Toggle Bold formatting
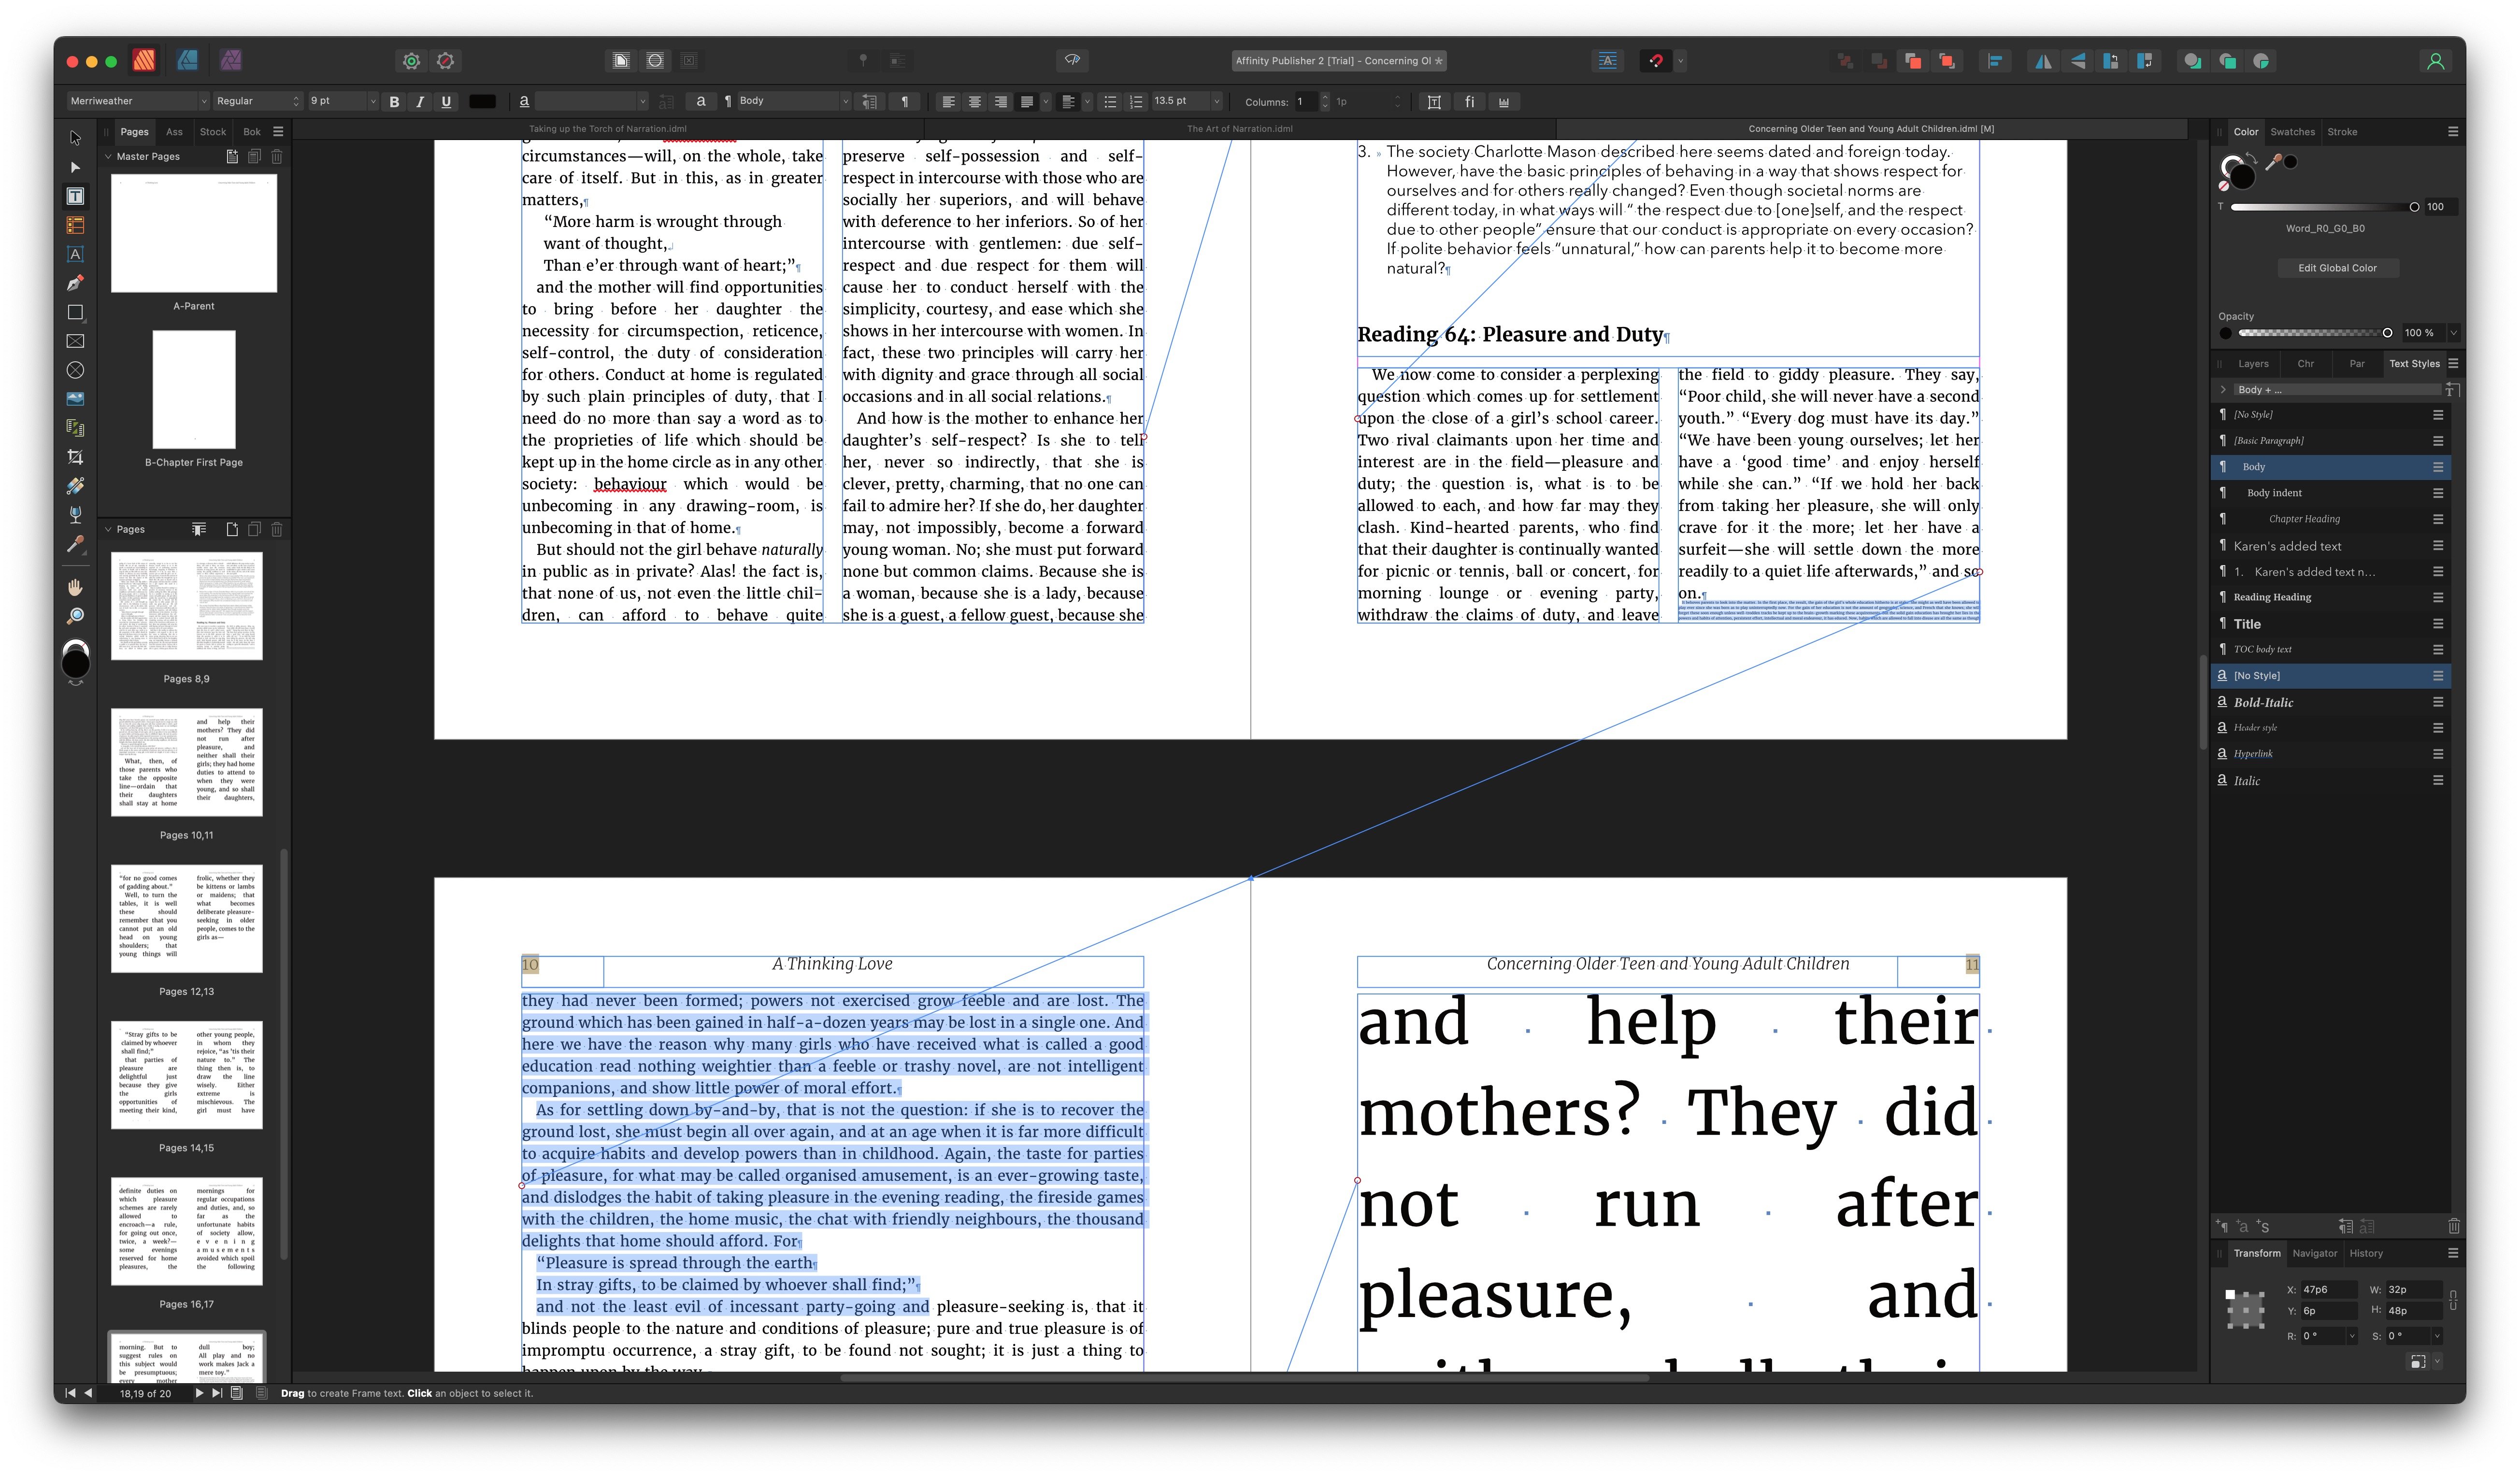 click(394, 101)
